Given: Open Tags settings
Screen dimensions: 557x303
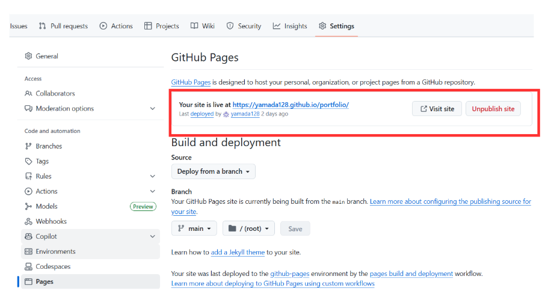Looking at the screenshot, I should pyautogui.click(x=90, y=161).
